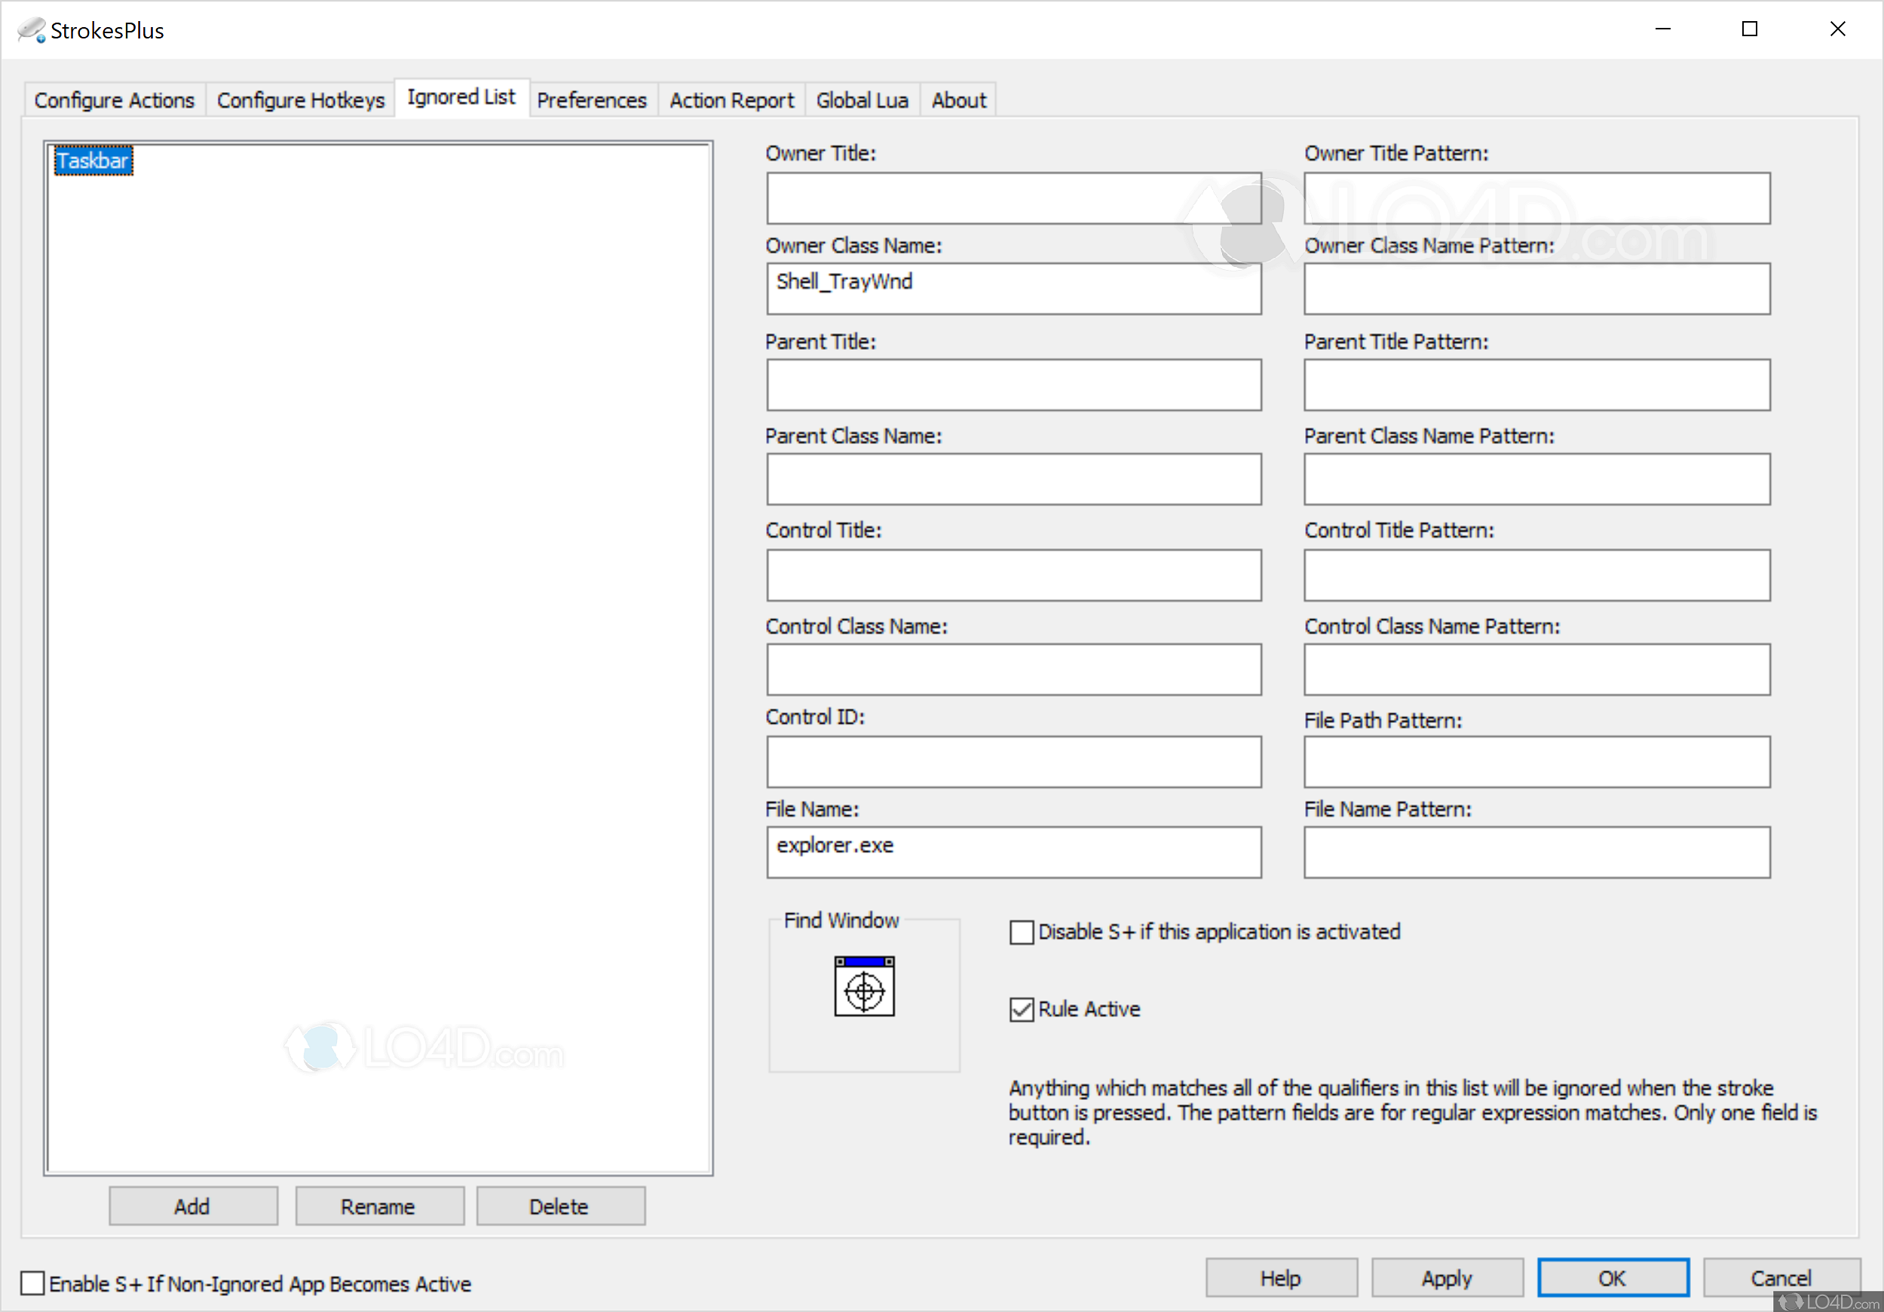
Task: Click the Owner Class Name field showing Shell_TrayWnd
Action: click(1013, 288)
